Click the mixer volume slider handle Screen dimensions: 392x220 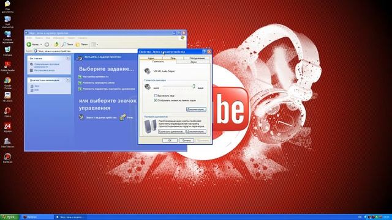tap(194, 87)
